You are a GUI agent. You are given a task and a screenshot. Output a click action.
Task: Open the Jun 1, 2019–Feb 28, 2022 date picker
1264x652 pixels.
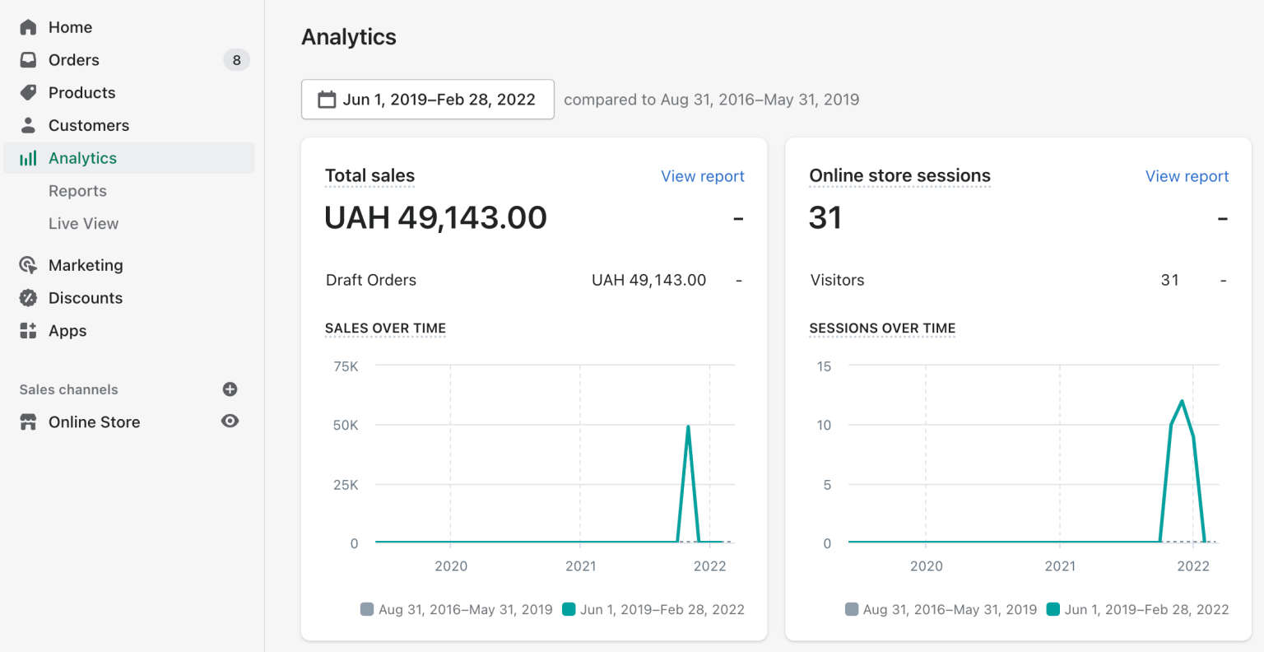[x=427, y=99]
